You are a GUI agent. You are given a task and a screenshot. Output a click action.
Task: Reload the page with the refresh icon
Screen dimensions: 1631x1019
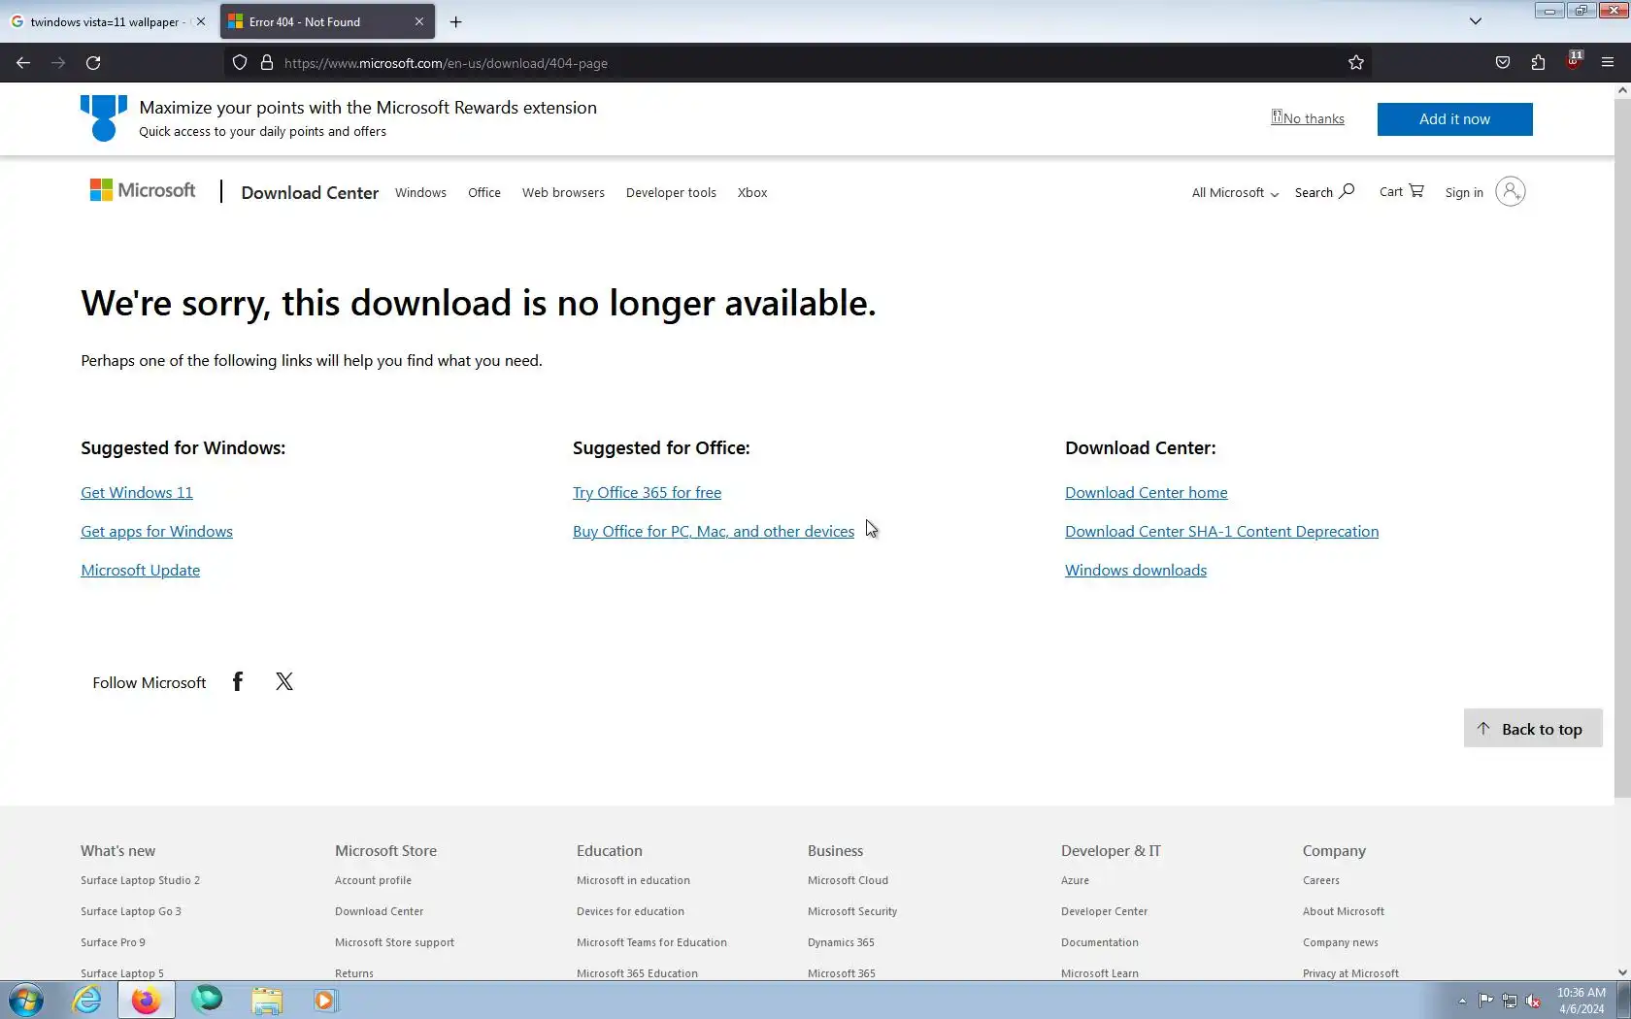[93, 63]
